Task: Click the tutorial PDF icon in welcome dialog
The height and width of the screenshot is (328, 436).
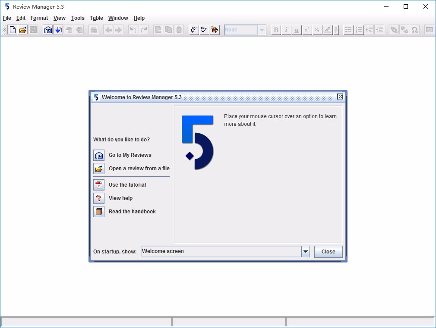Action: [98, 184]
